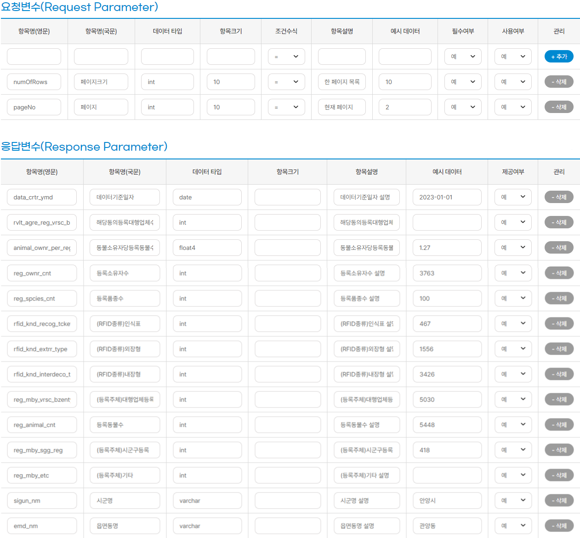Click the numOfRows name field
Viewport: 580px width, 538px height.
pyautogui.click(x=34, y=82)
